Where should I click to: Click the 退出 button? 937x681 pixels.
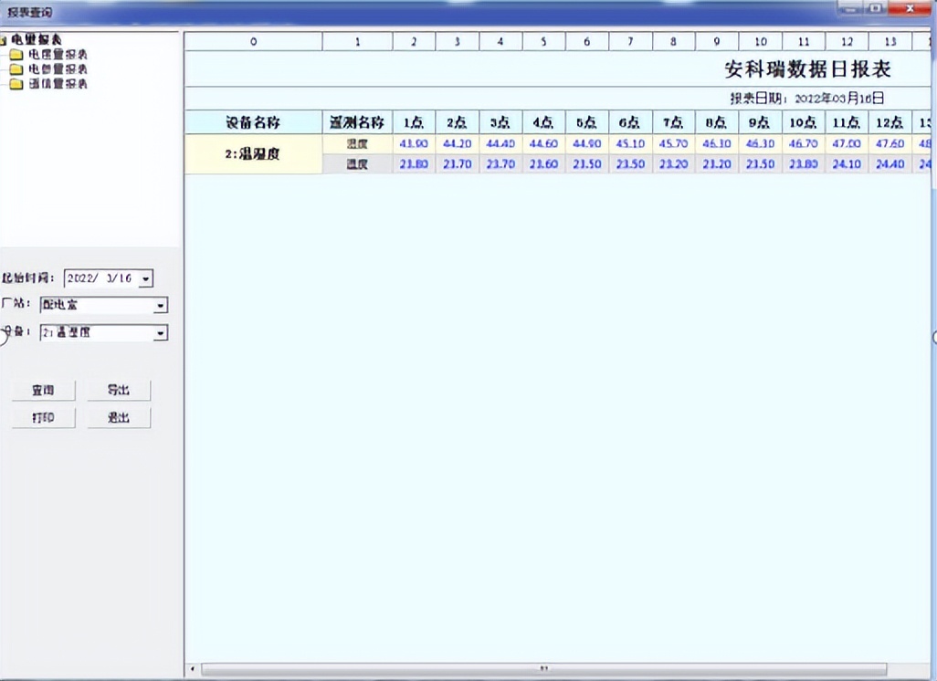tap(119, 418)
